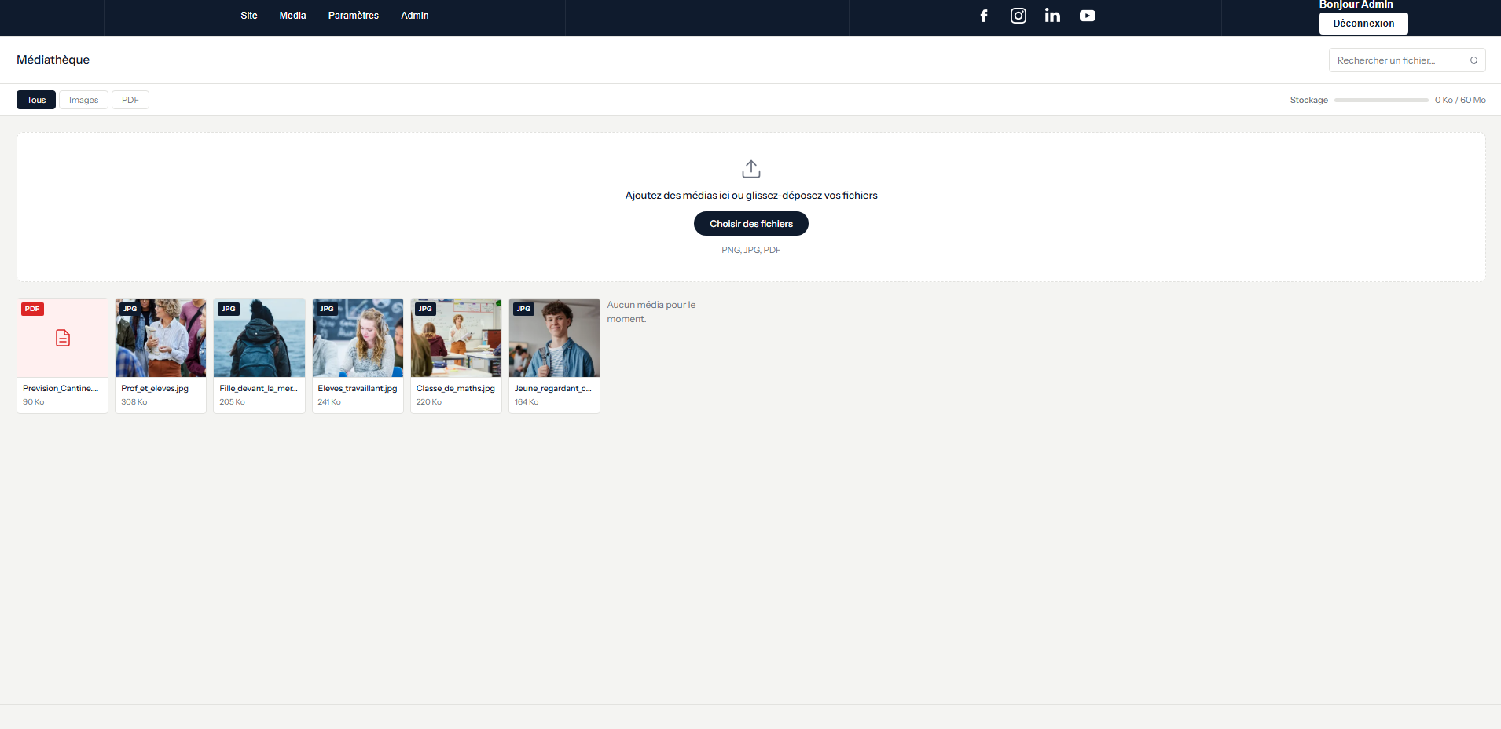Image resolution: width=1501 pixels, height=729 pixels.
Task: Open the Admin menu
Action: pos(415,16)
